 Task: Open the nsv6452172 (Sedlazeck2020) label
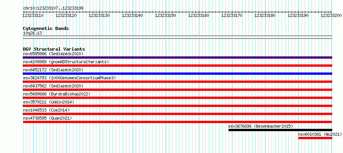pyautogui.click(x=53, y=70)
